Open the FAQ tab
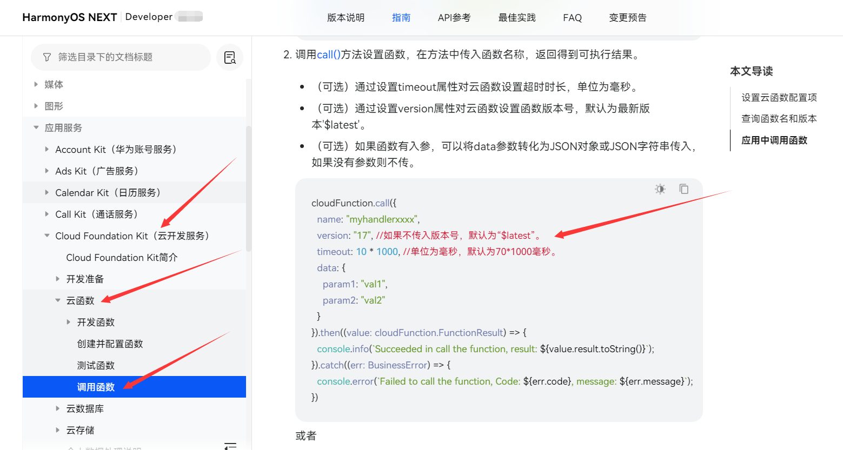Viewport: 843px width, 450px height. (x=572, y=18)
